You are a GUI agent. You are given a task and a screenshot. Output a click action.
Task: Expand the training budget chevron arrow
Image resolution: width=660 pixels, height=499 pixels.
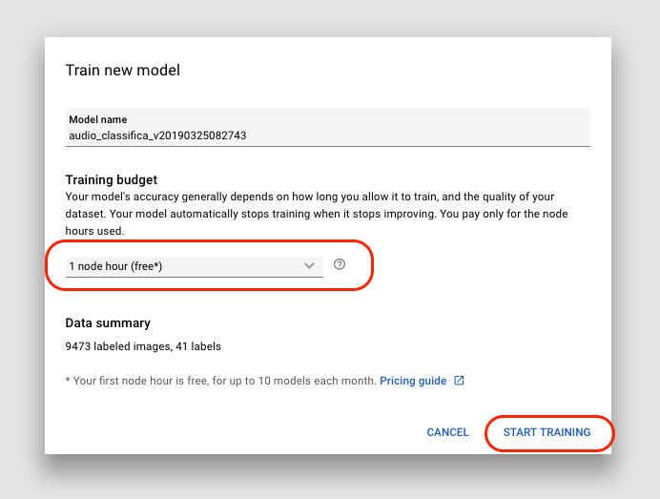point(309,266)
